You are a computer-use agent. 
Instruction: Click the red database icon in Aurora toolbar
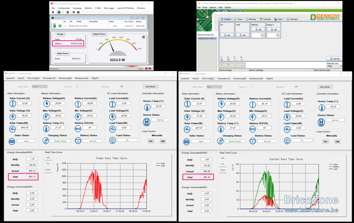pos(68,12)
